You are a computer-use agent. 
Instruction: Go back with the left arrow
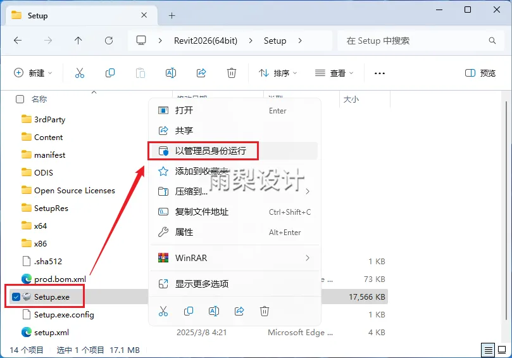[x=18, y=41]
